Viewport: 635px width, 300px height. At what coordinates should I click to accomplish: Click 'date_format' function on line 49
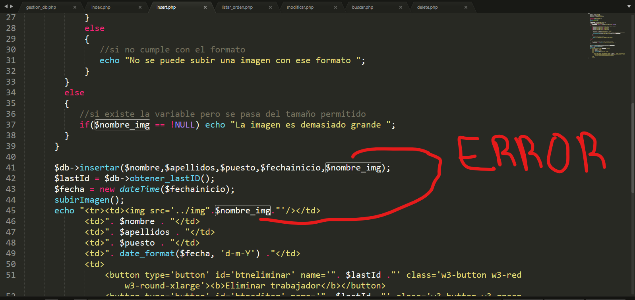click(147, 254)
